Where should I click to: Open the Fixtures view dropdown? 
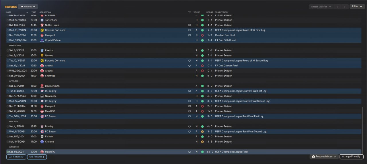[28, 6]
